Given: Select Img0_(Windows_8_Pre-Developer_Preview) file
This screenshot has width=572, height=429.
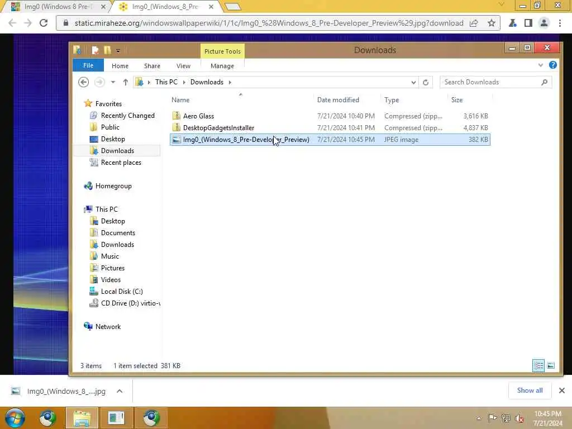Looking at the screenshot, I should (x=330, y=139).
